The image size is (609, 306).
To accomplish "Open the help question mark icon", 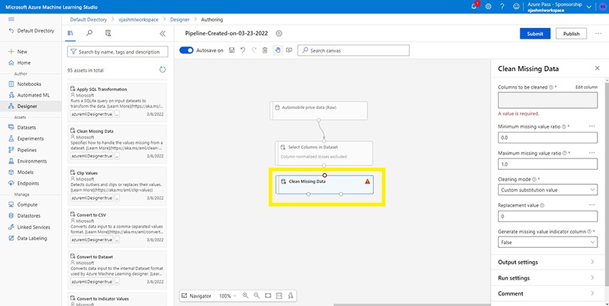I will click(x=502, y=6).
